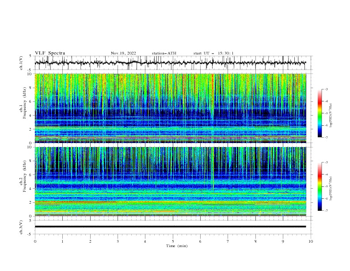Click the "ch.1(V)" axis label
Viewport: 350px width, 271px height.
pyautogui.click(x=21, y=63)
